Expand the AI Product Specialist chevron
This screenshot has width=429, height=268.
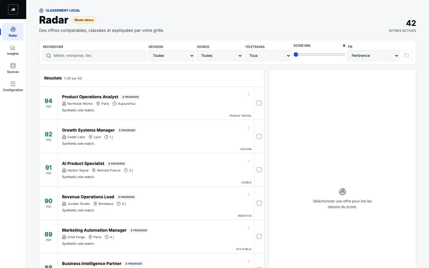pyautogui.click(x=249, y=161)
